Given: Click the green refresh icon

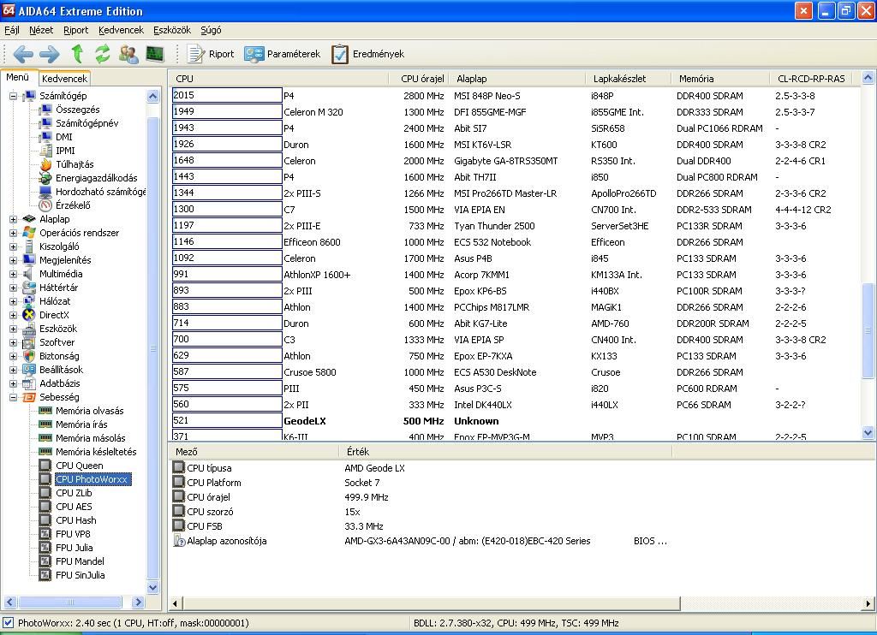Looking at the screenshot, I should tap(103, 54).
